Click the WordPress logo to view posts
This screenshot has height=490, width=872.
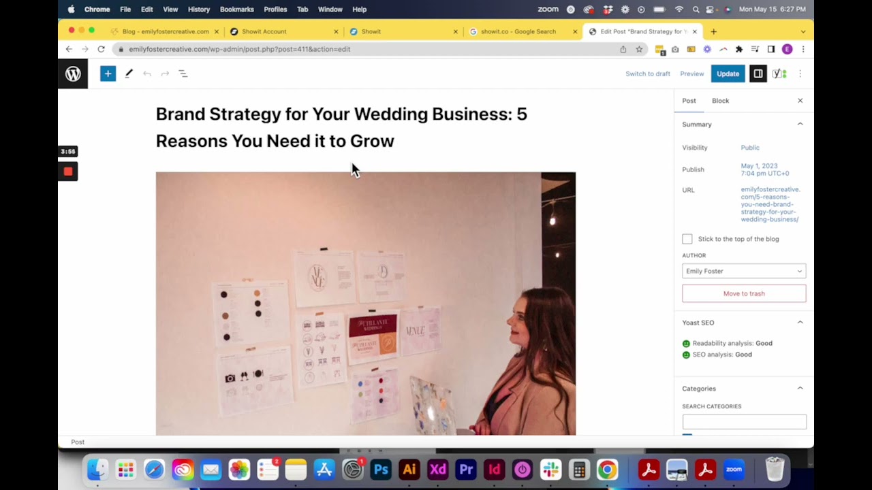[73, 73]
